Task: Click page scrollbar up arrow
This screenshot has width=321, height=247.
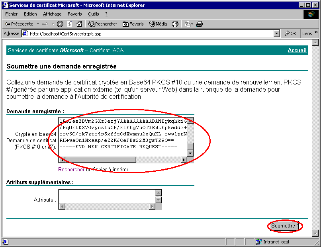Action: click(315, 43)
